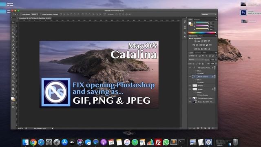Hide Stroke effect under MacOS Catalina layer

(198, 82)
